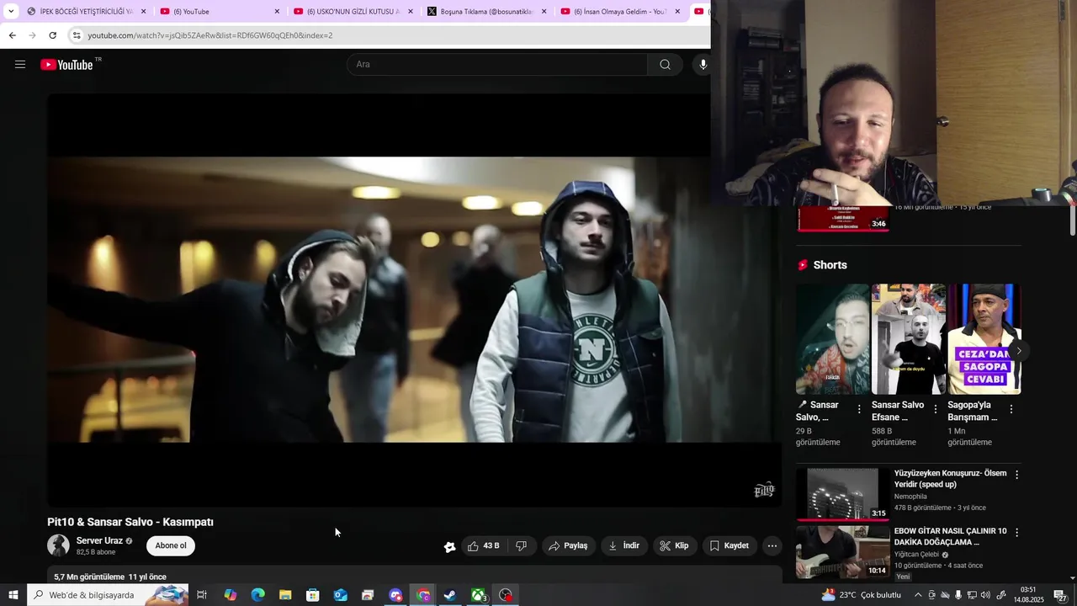
Task: Open more actions three-dot menu under video
Action: coord(772,546)
